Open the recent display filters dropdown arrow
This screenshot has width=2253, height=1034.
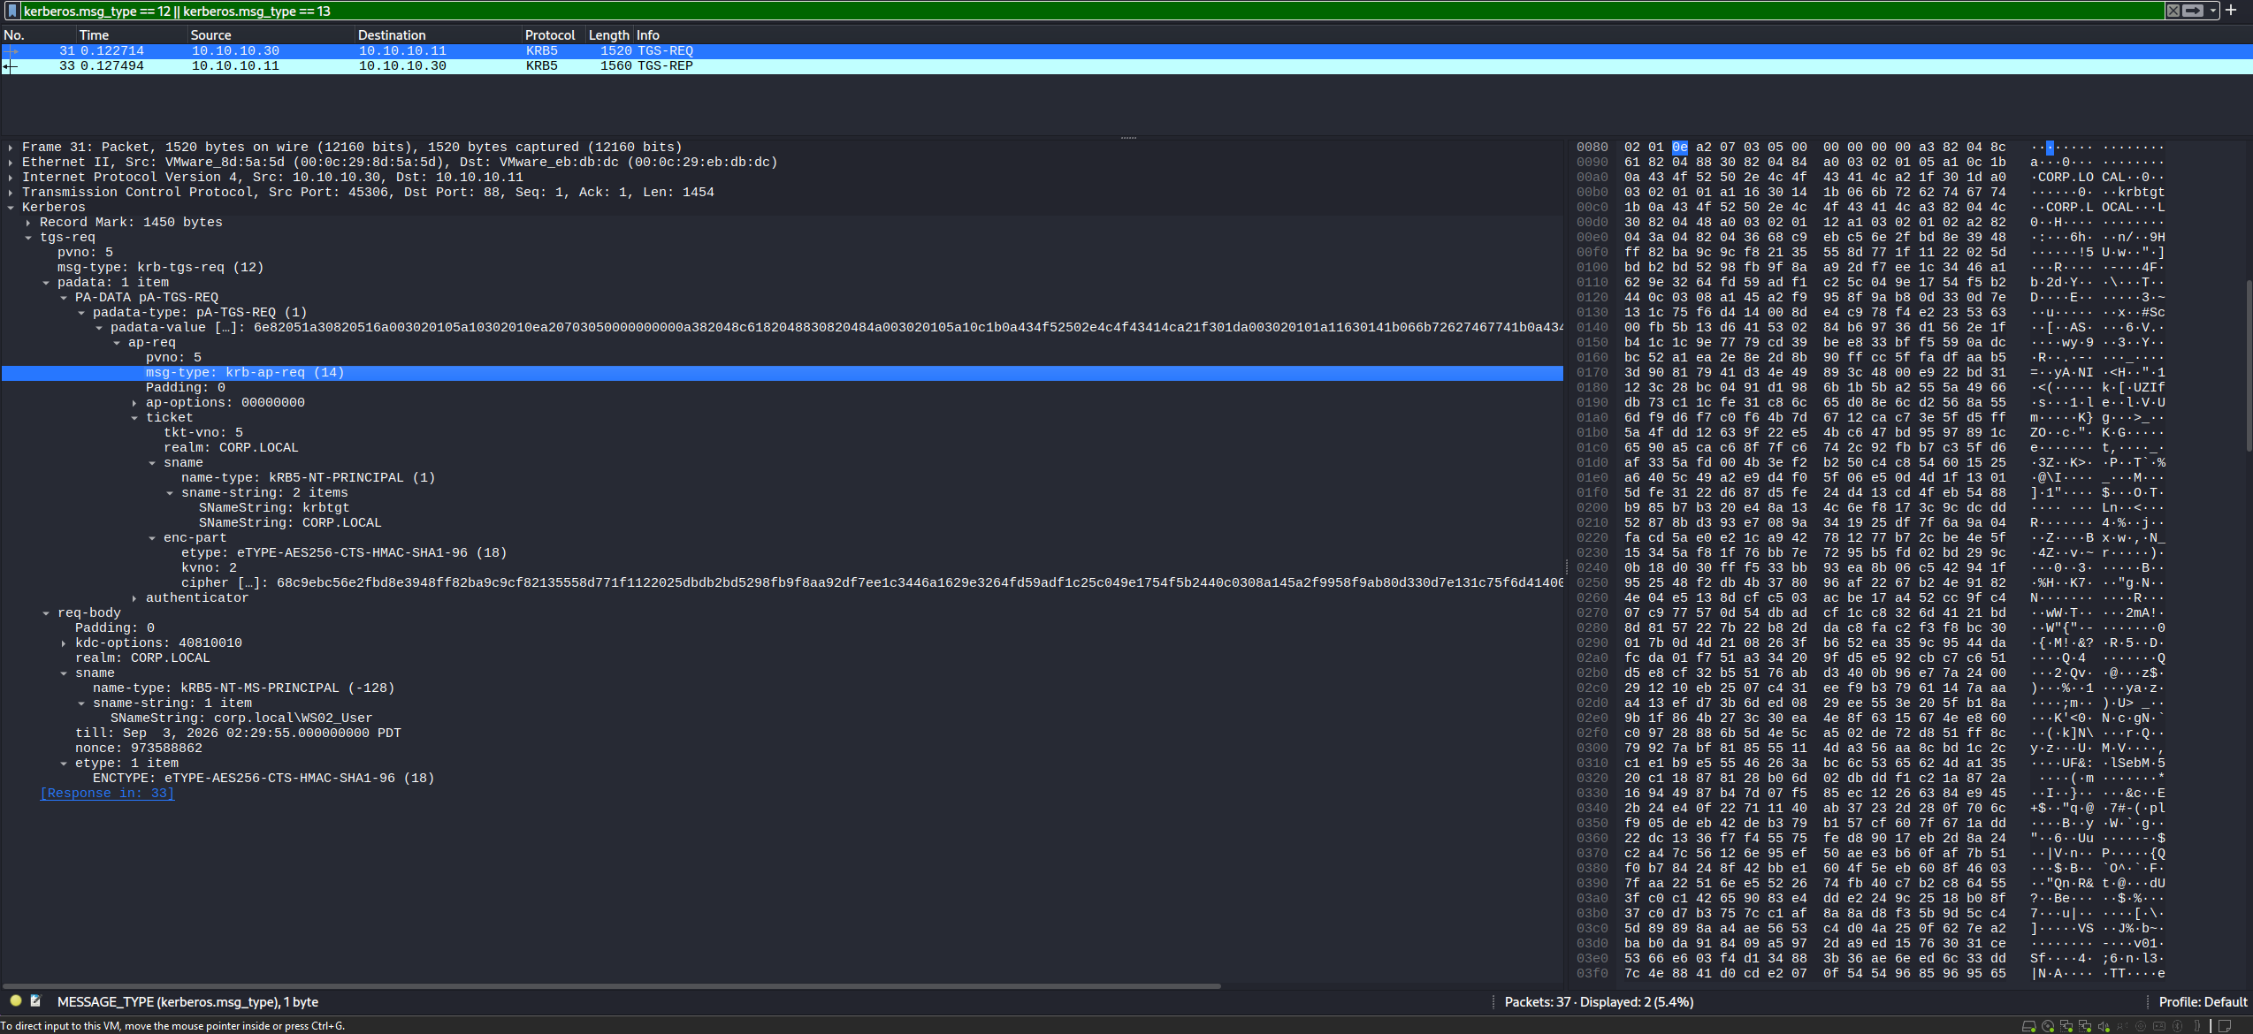(2213, 11)
